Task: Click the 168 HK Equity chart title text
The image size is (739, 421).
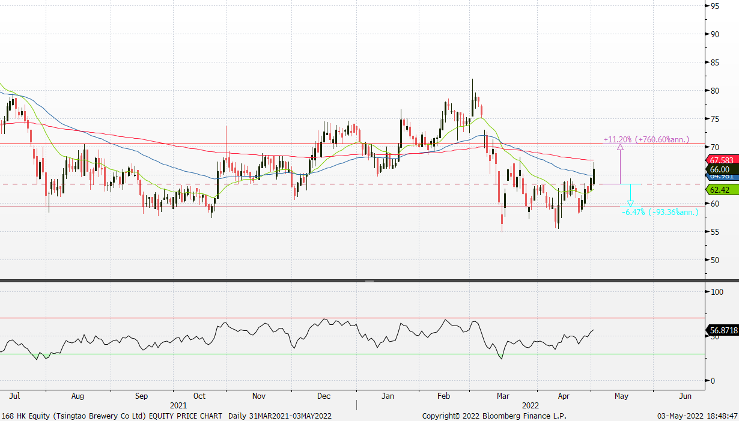Action: coord(166,416)
